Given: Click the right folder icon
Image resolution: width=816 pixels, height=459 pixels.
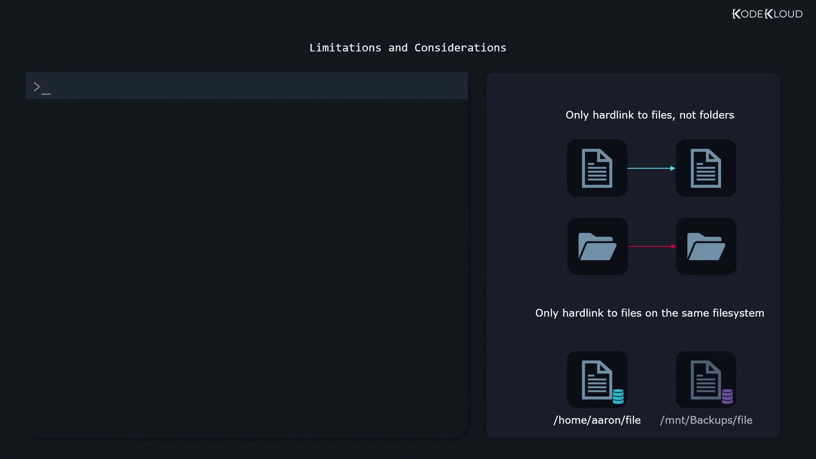Looking at the screenshot, I should [706, 246].
